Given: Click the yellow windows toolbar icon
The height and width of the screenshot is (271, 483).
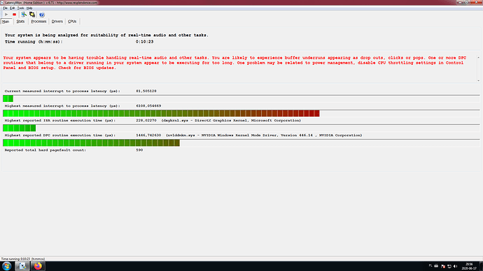Looking at the screenshot, I should coord(32,15).
